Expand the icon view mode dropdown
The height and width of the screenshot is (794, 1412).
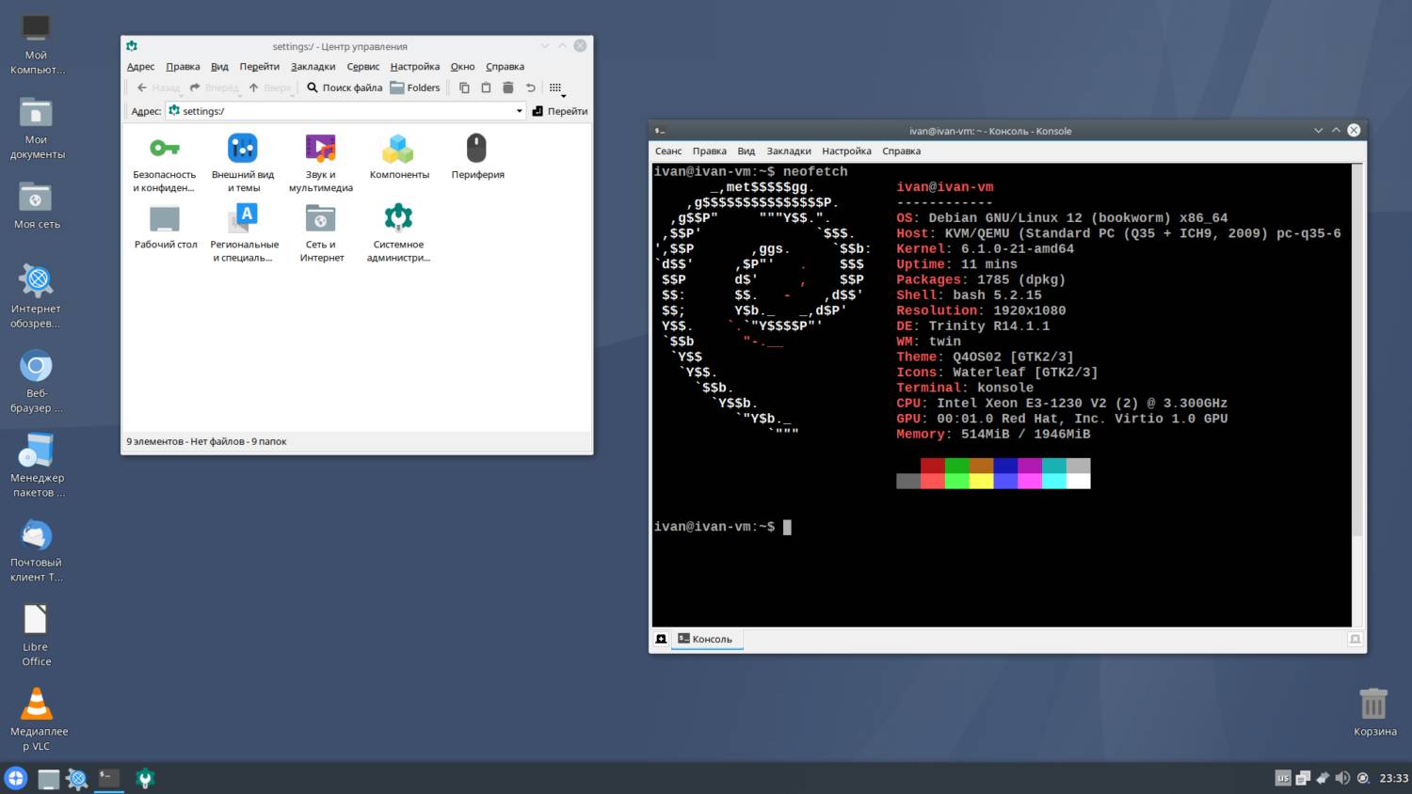[x=557, y=88]
